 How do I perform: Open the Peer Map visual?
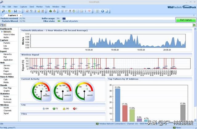click(x=7, y=88)
